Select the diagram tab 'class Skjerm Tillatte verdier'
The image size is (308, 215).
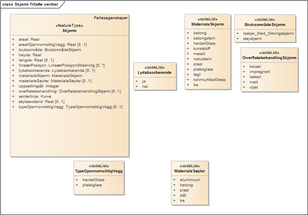(x=30, y=4)
